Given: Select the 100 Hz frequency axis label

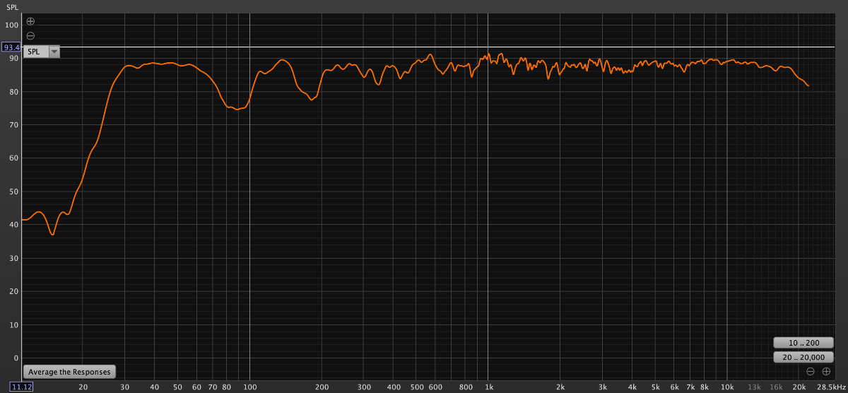Looking at the screenshot, I should [249, 387].
